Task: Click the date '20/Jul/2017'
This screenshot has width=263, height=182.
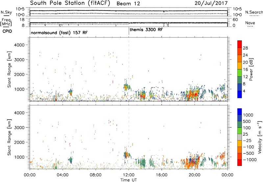Action: (x=211, y=3)
